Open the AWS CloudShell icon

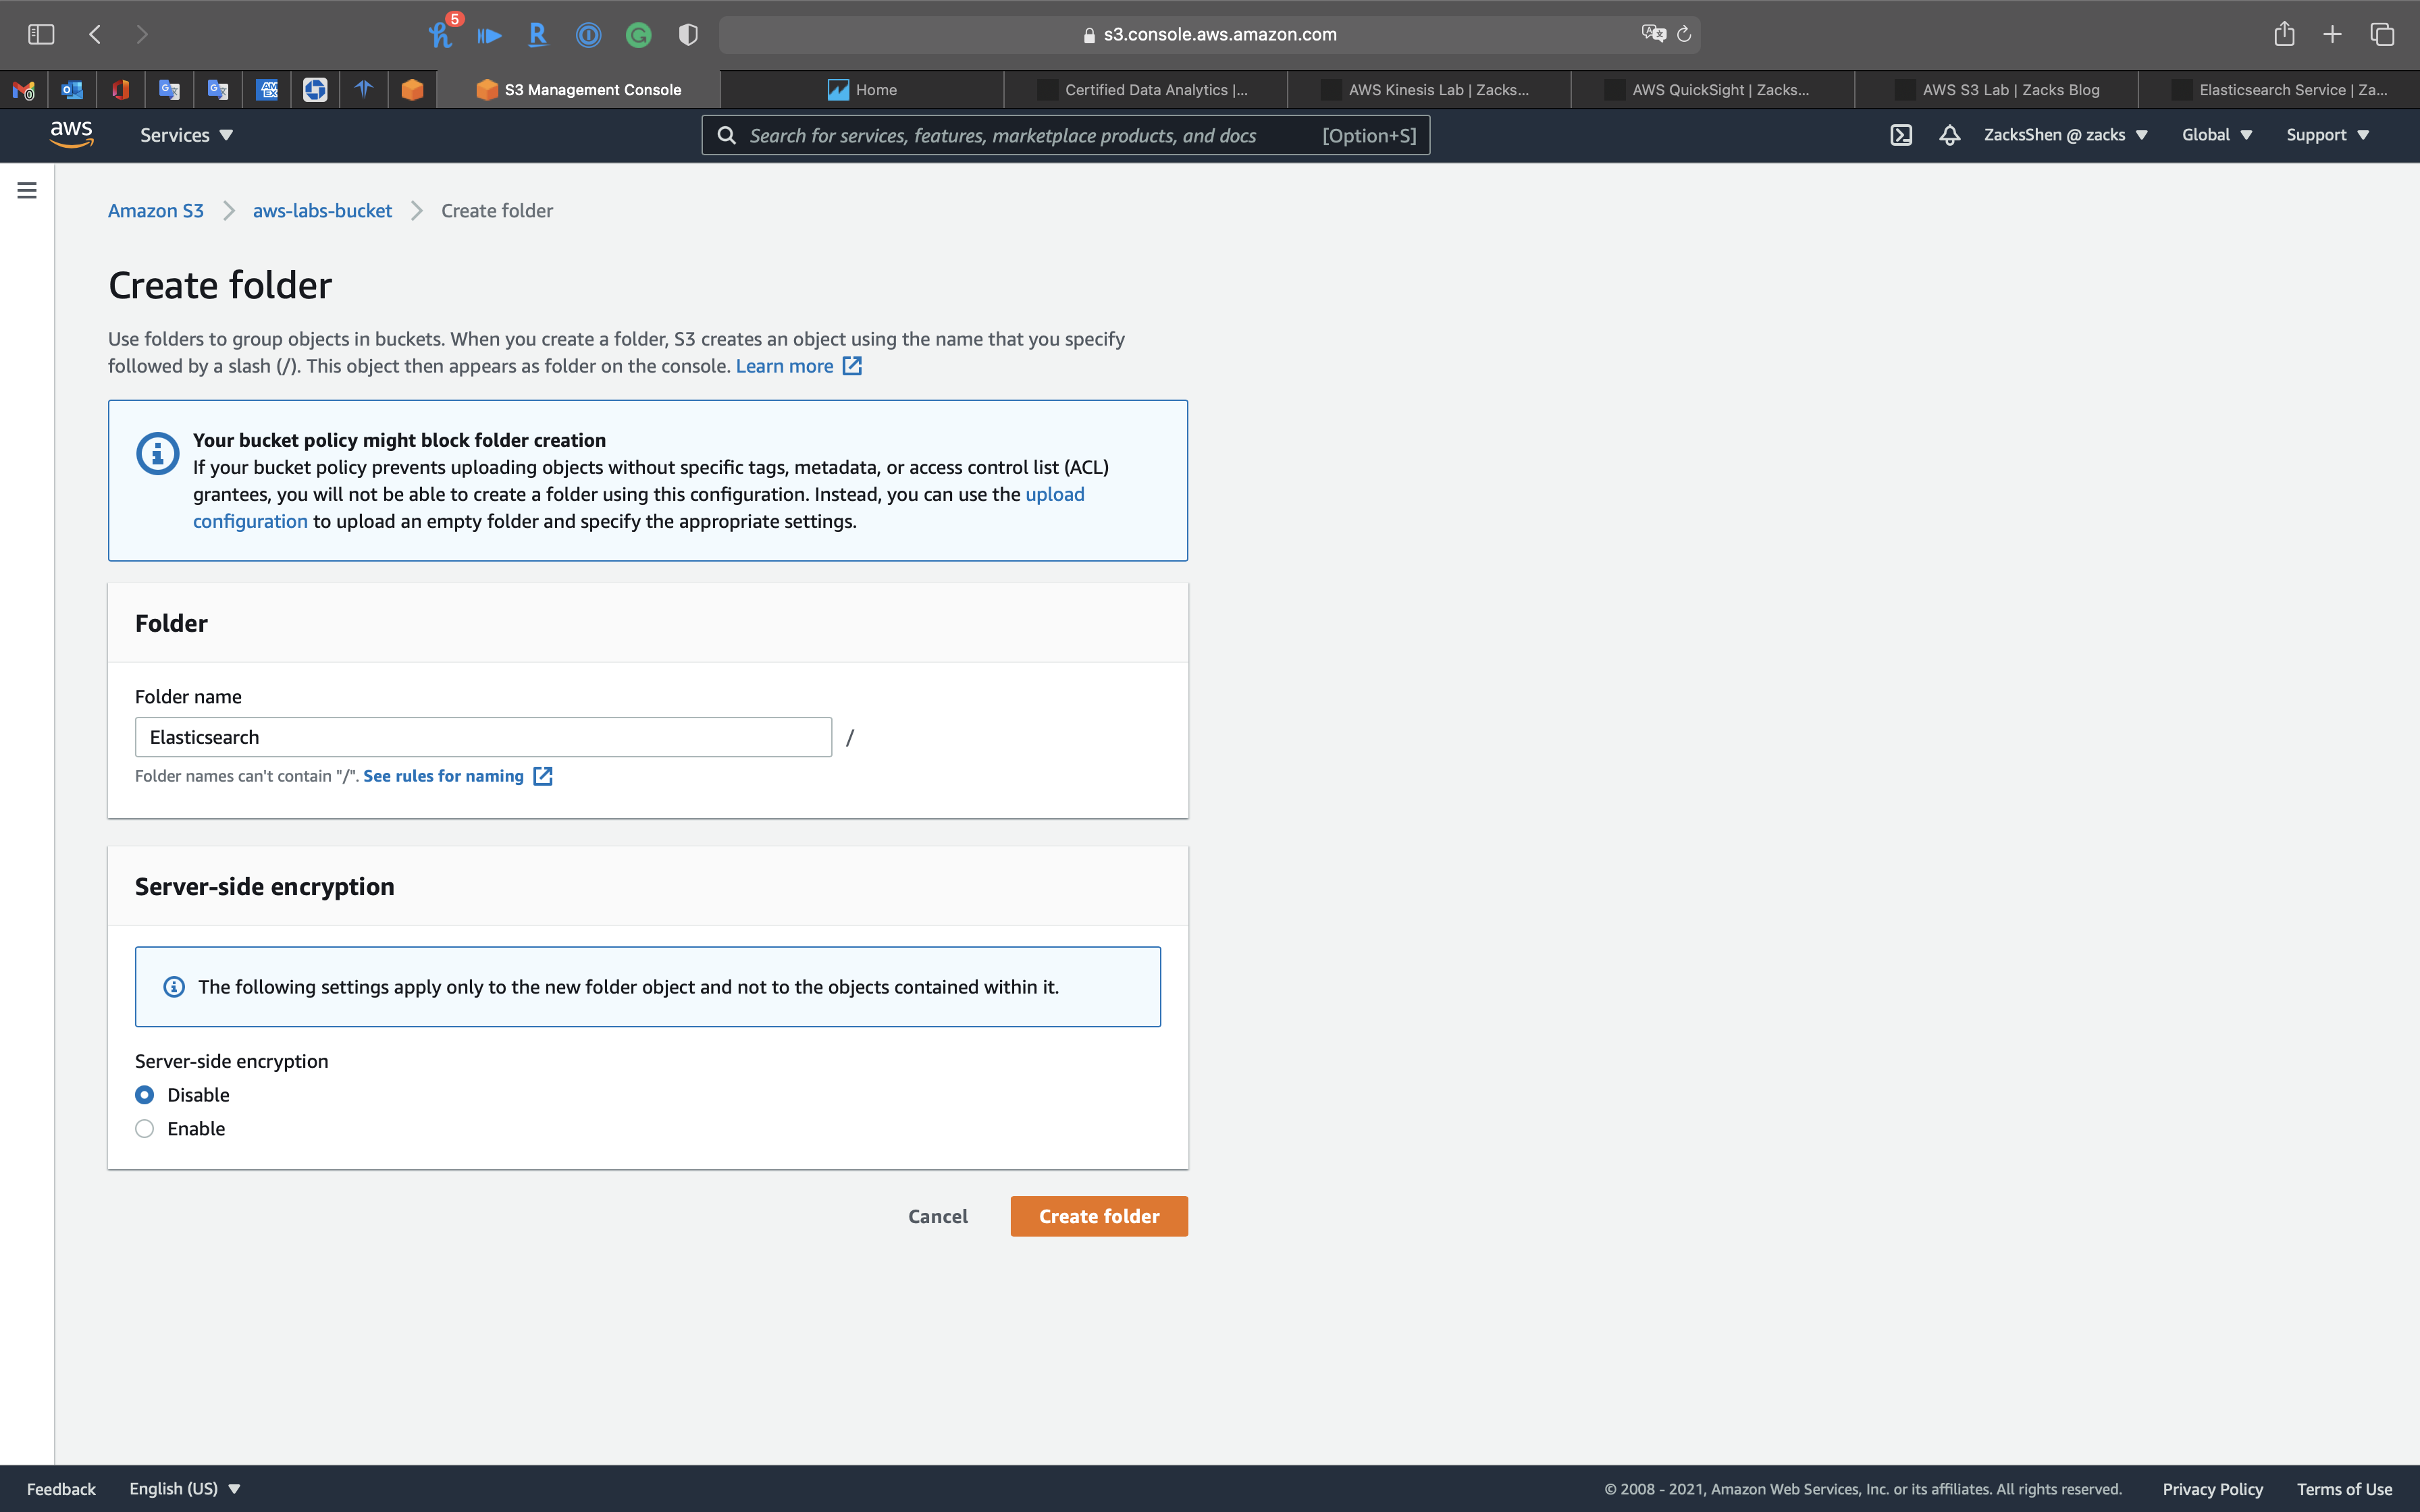click(1901, 135)
